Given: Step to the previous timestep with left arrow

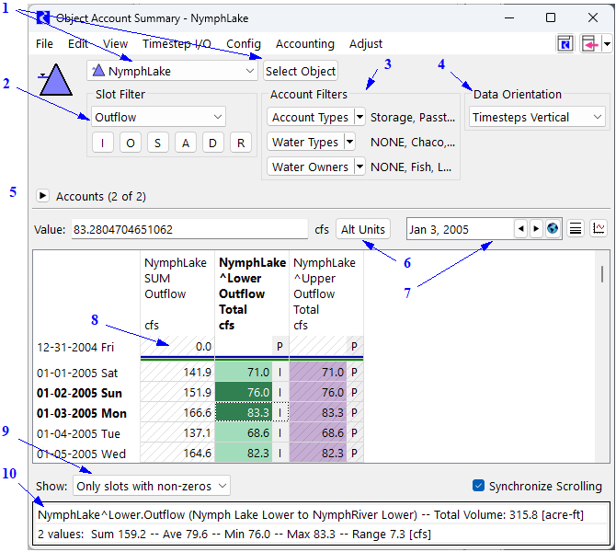Looking at the screenshot, I should (x=520, y=229).
